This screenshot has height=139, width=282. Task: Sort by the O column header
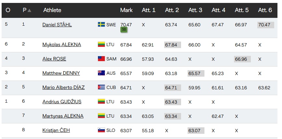[8, 10]
